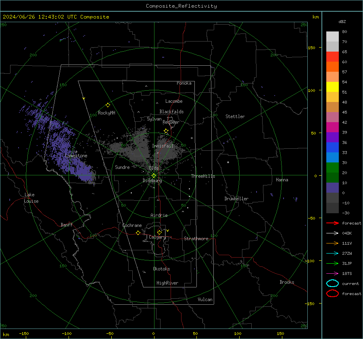Click the Didsbury label

point(152,181)
